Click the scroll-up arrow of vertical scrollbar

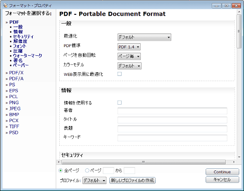click(239, 12)
